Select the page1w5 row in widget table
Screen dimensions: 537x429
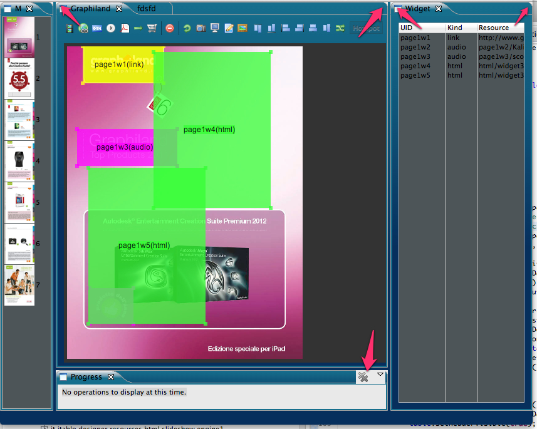click(415, 75)
